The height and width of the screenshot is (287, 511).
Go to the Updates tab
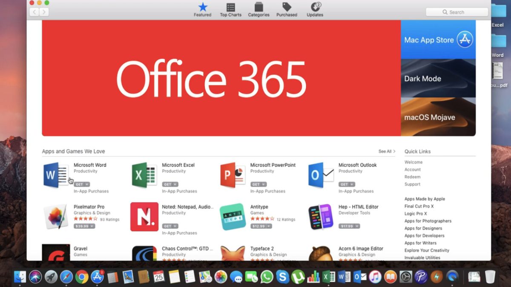pyautogui.click(x=315, y=10)
